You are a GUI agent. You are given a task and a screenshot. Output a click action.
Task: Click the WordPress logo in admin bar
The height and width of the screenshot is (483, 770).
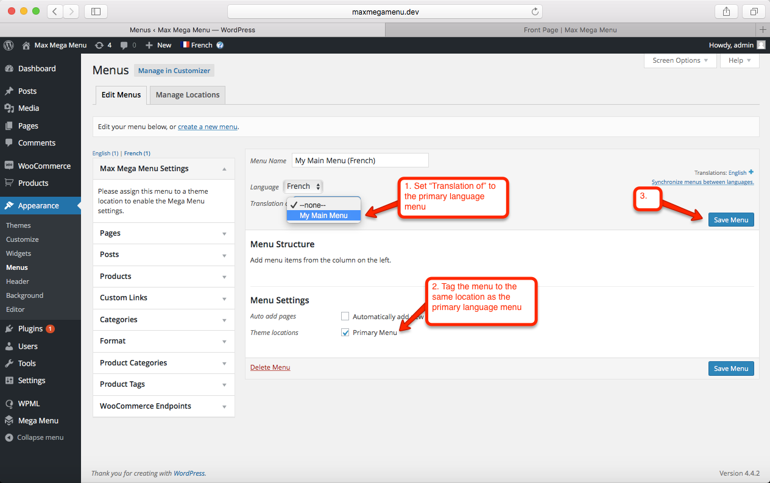[x=9, y=45]
